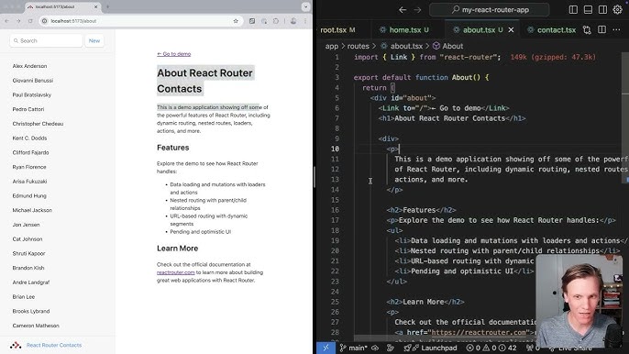Go back in VS Code navigation history
629x354 pixels.
(x=403, y=10)
